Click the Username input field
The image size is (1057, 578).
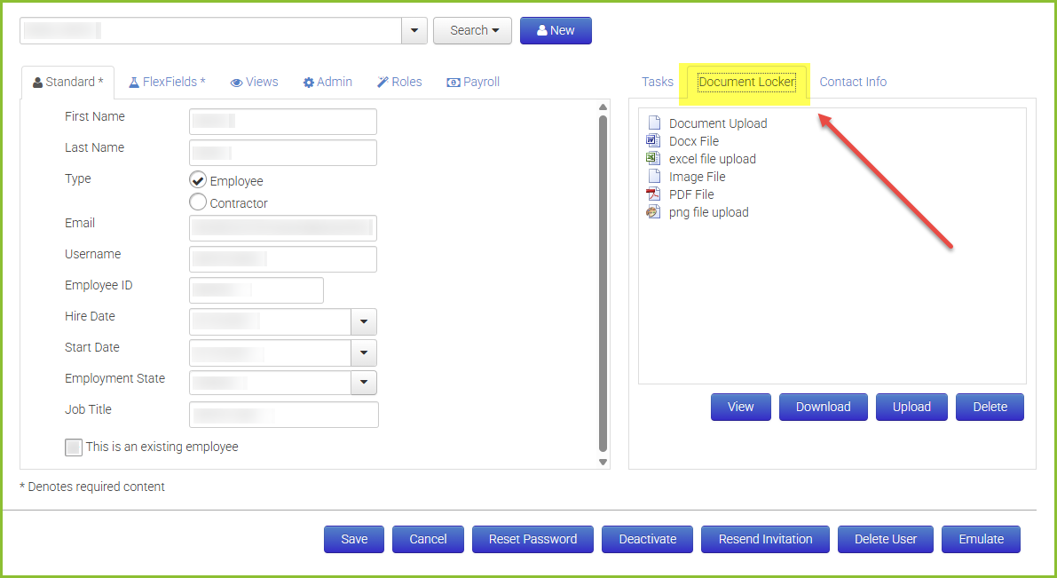tap(283, 259)
